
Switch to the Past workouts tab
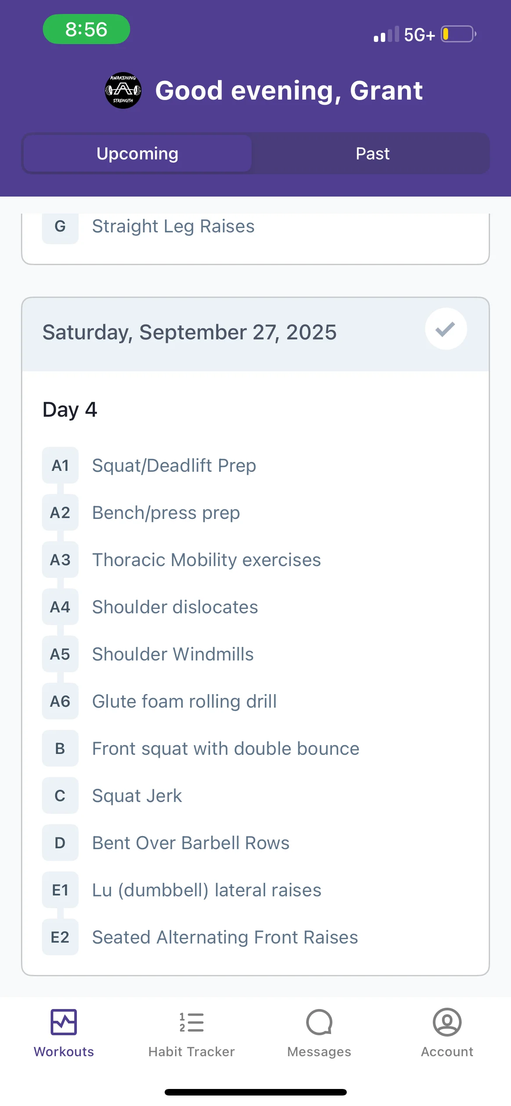coord(372,154)
